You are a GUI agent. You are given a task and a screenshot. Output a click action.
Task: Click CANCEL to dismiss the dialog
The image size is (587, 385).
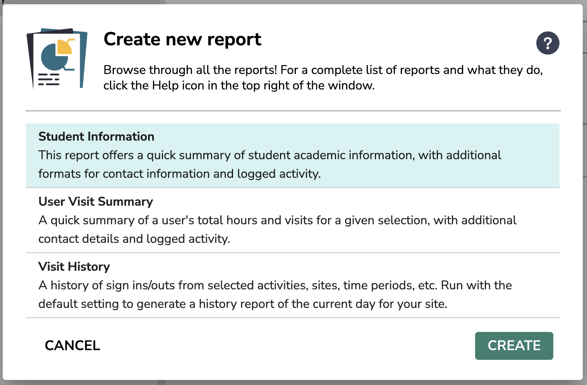pos(72,345)
